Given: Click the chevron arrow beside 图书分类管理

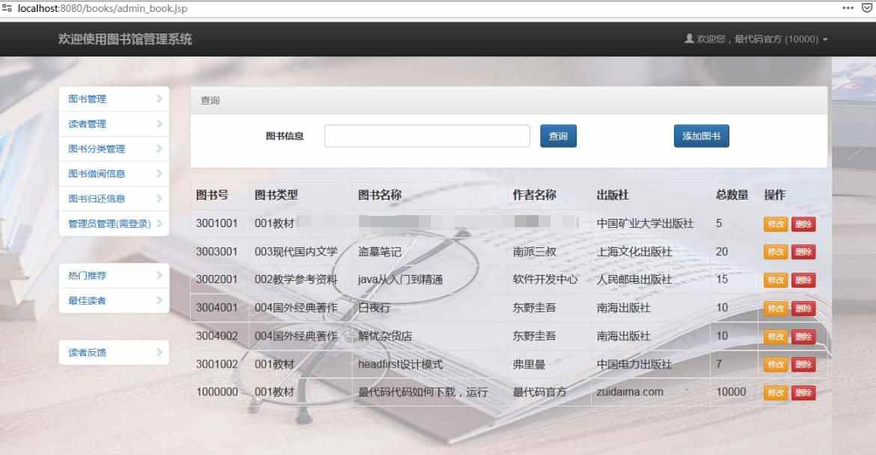Looking at the screenshot, I should point(159,149).
